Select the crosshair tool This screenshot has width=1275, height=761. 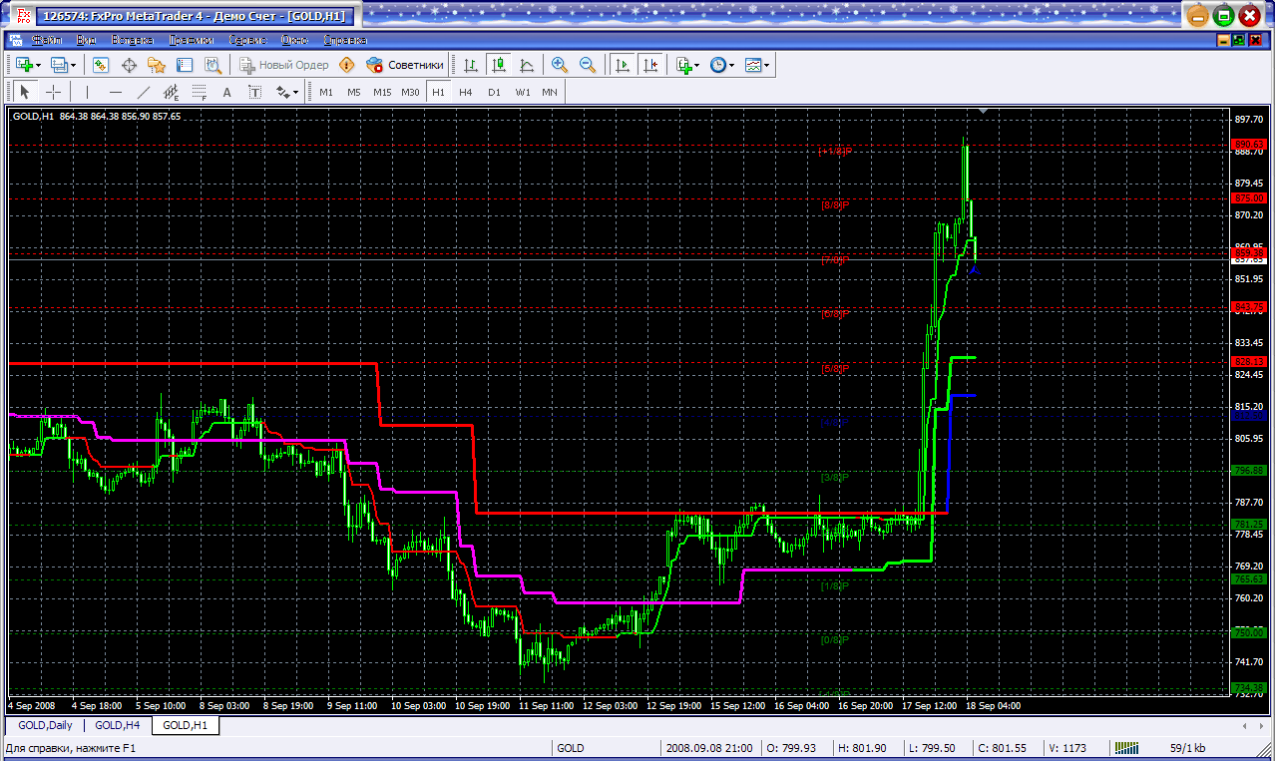click(x=53, y=92)
